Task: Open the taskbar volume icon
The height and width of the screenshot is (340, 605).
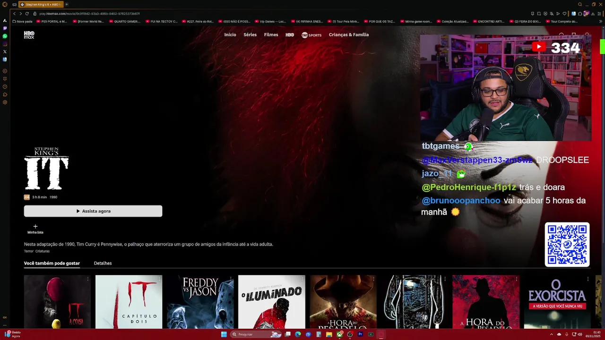Action: [580, 334]
